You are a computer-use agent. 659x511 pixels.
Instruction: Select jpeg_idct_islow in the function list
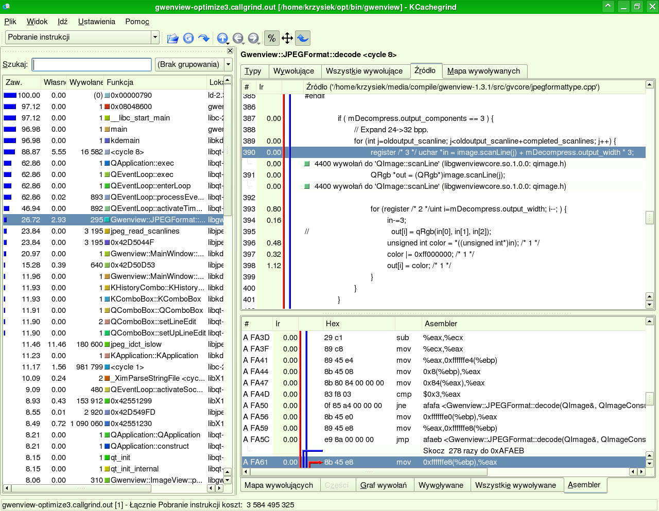136,344
